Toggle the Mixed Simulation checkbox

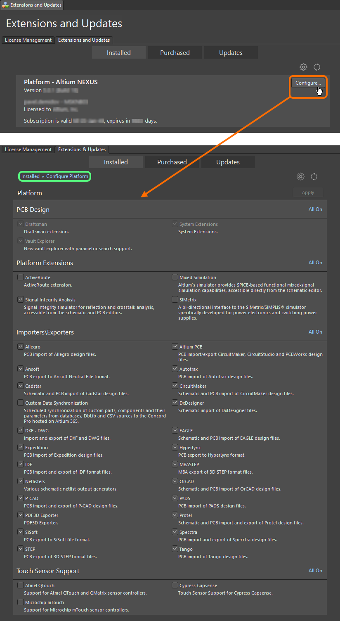coord(175,277)
